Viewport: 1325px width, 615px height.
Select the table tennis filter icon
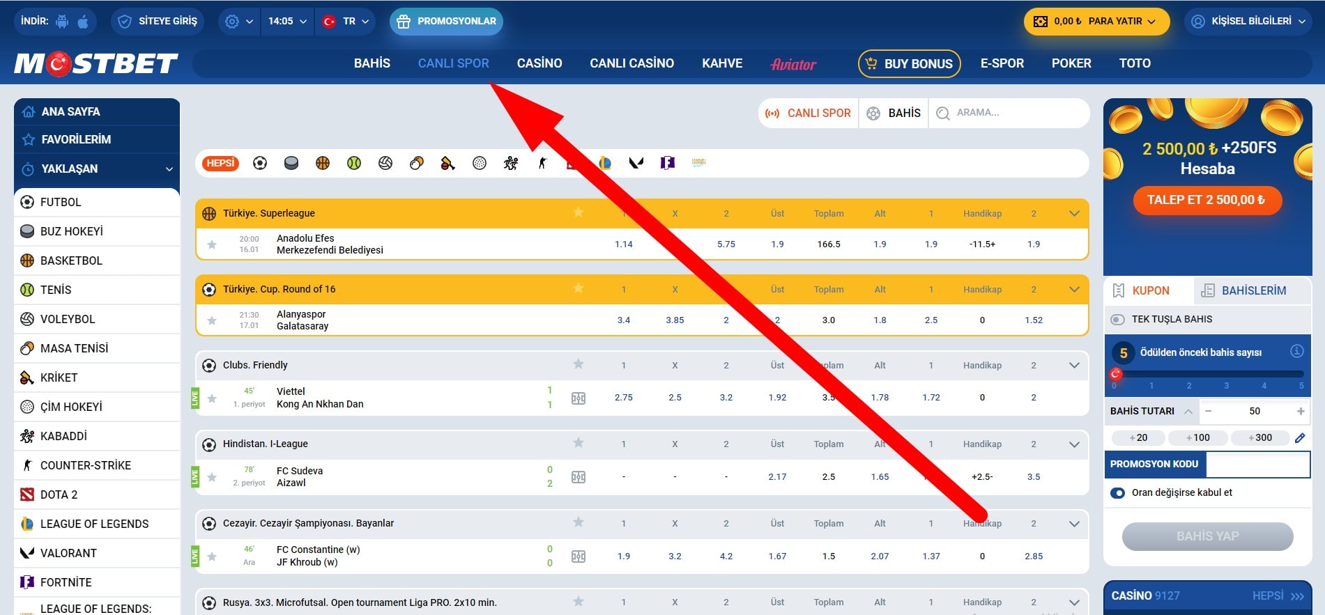coord(417,163)
